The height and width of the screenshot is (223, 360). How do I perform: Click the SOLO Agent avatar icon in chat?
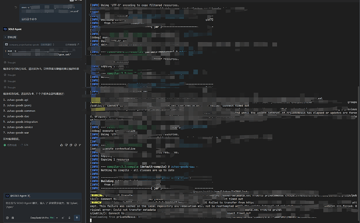coord(5,29)
